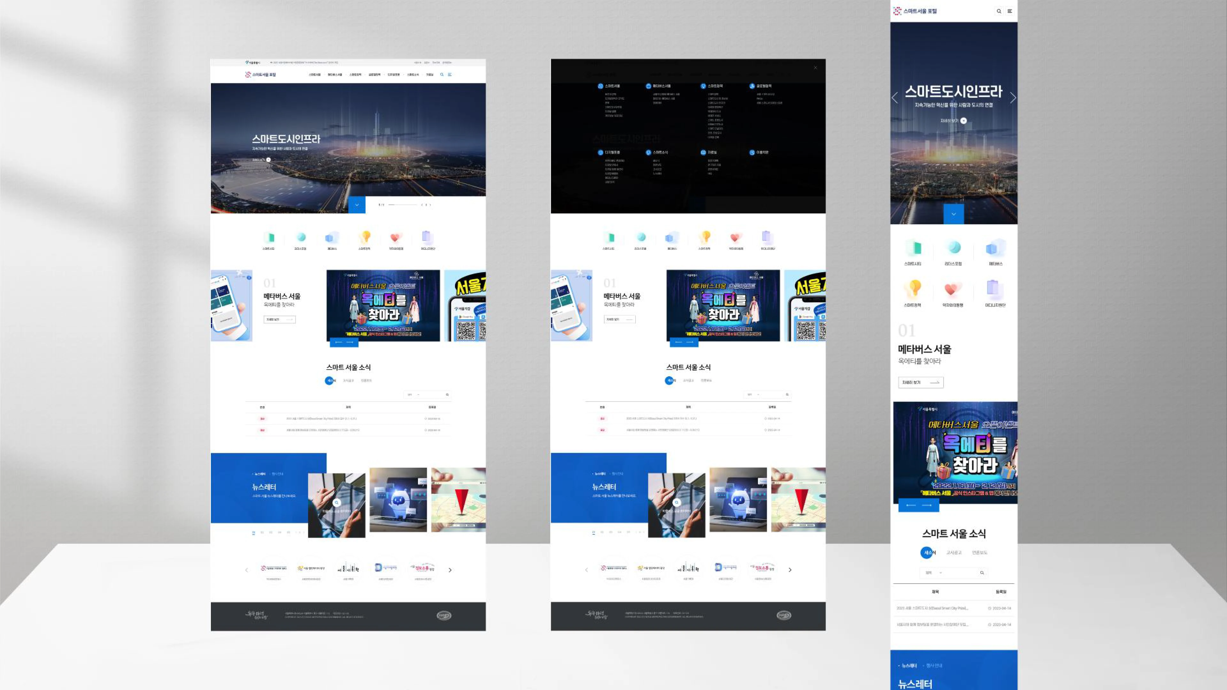Close the full menu overlay in middle mockup

(x=815, y=68)
